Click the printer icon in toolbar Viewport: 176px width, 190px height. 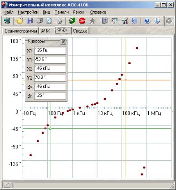59,21
